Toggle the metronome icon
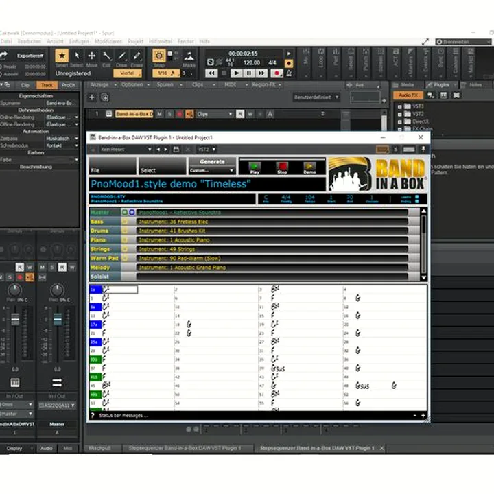The image size is (494, 494). [289, 73]
